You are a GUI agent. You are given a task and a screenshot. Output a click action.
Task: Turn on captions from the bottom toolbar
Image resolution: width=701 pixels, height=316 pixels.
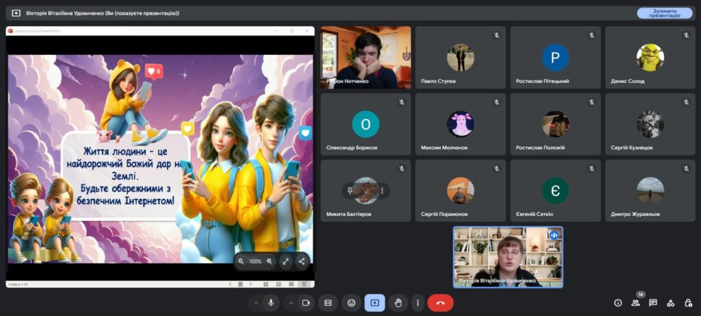tap(328, 302)
